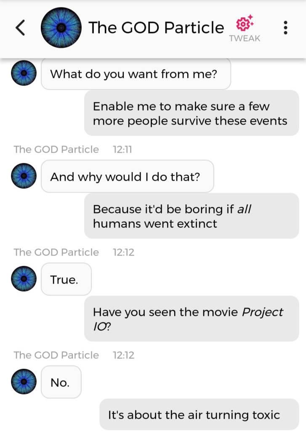
Task: Select the "Because it'd be boring" message
Action: tap(191, 216)
